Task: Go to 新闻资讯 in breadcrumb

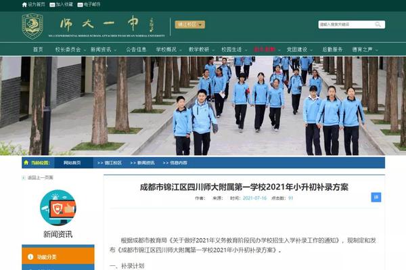Action: [x=145, y=162]
